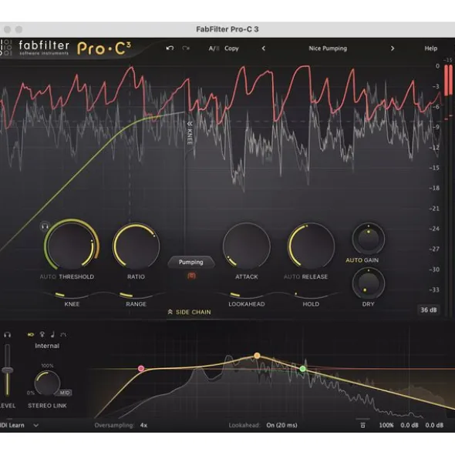Click the MIDI Learn button
Viewport: 455px width, 455px height.
pyautogui.click(x=12, y=426)
